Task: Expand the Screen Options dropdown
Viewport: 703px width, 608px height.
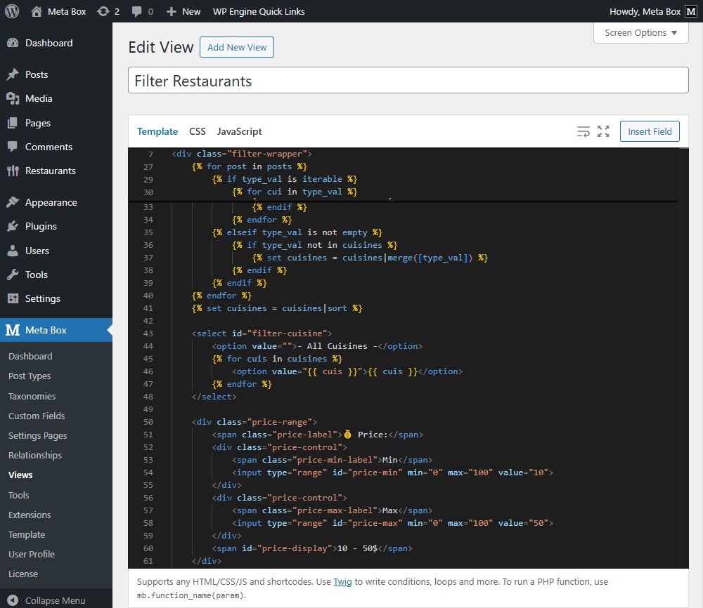Action: click(x=640, y=33)
